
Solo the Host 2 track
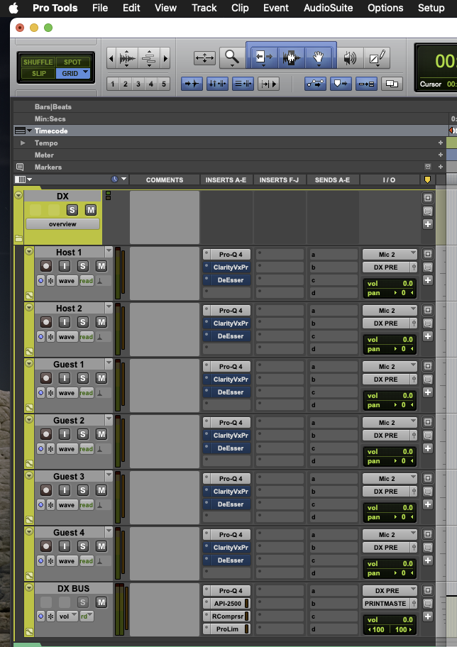point(83,322)
